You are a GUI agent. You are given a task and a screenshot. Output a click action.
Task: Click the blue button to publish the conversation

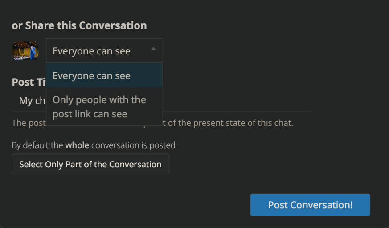click(x=310, y=205)
